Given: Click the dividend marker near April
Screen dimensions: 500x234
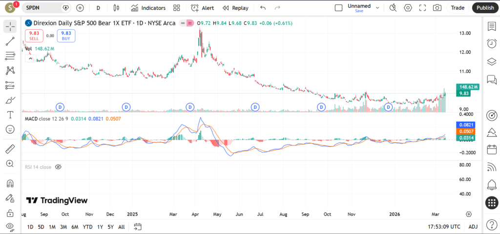Looking at the screenshot, I should [190, 107].
